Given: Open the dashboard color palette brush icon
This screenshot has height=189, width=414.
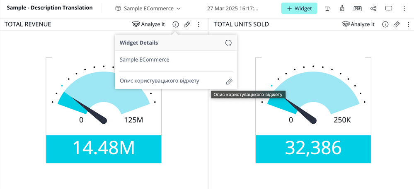Looking at the screenshot, I should (x=342, y=8).
